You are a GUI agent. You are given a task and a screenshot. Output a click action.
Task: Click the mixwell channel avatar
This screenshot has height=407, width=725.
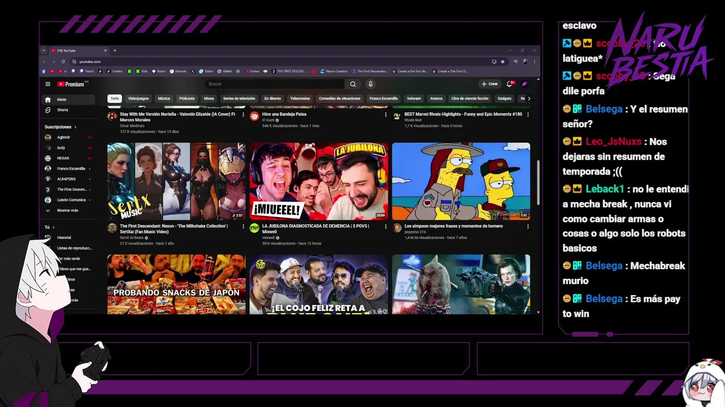tap(254, 228)
